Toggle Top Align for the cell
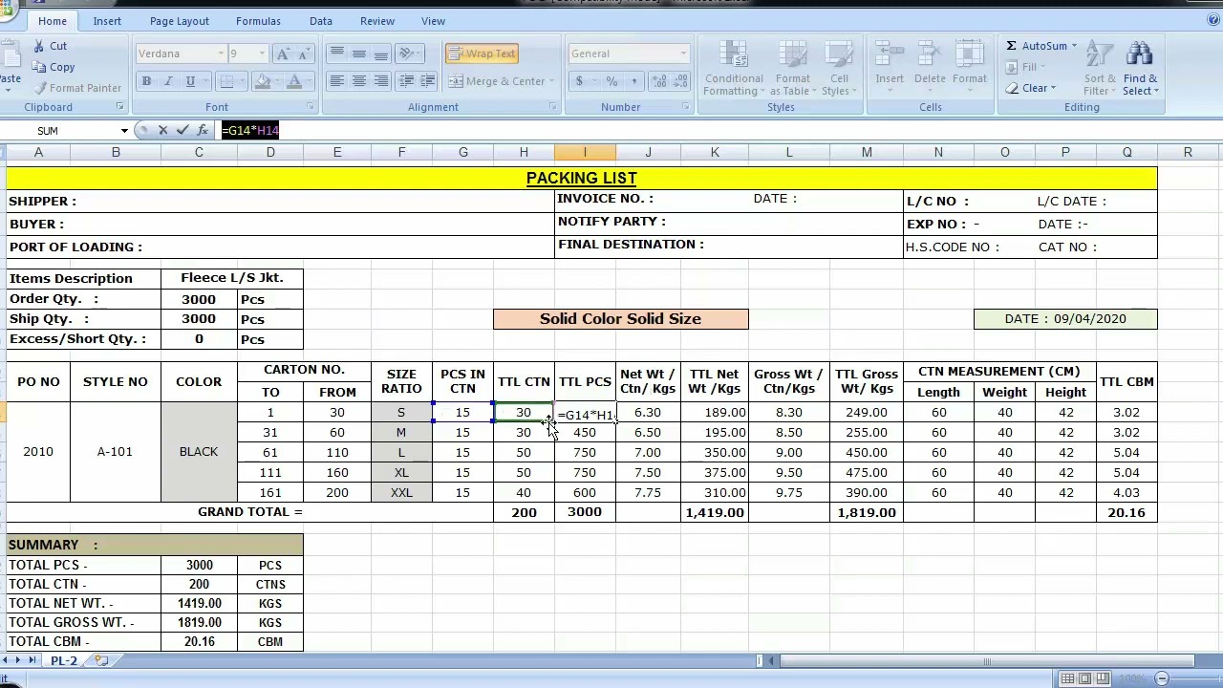This screenshot has height=688, width=1223. point(336,54)
